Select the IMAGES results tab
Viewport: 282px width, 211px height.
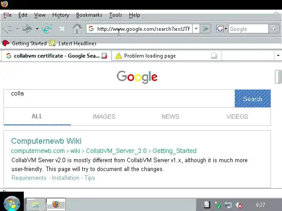104,116
